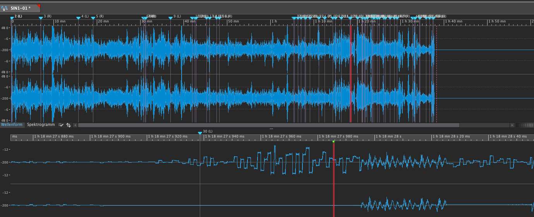Select marker 5 (R) in overview
The height and width of the screenshot is (217, 534).
93,17
